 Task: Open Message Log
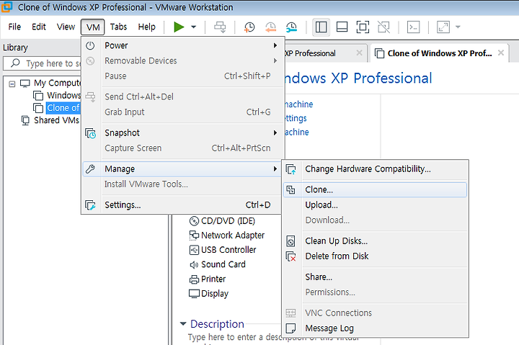pos(375,328)
